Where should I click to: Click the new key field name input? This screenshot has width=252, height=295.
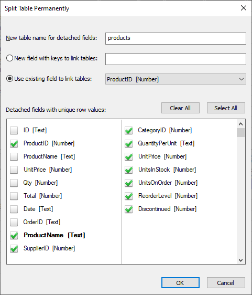[x=176, y=59]
